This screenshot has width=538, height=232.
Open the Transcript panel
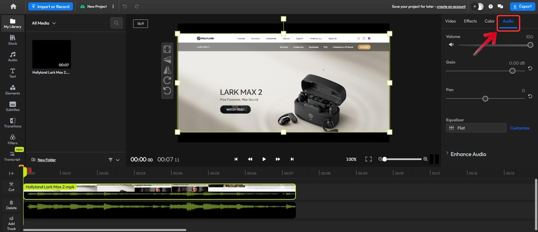pyautogui.click(x=12, y=156)
